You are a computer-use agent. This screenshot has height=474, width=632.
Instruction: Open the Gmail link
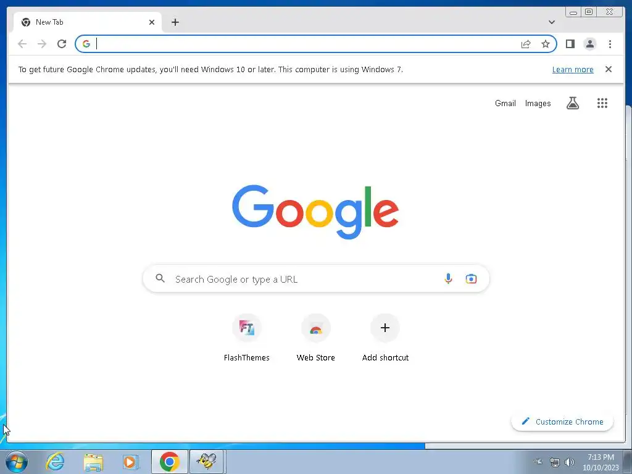[505, 103]
